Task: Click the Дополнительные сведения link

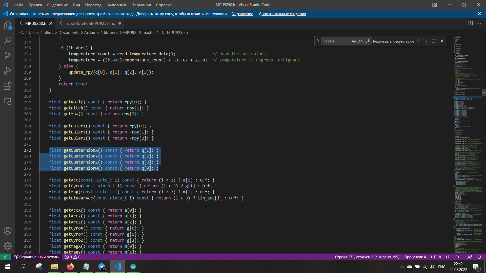Action: 282,14
